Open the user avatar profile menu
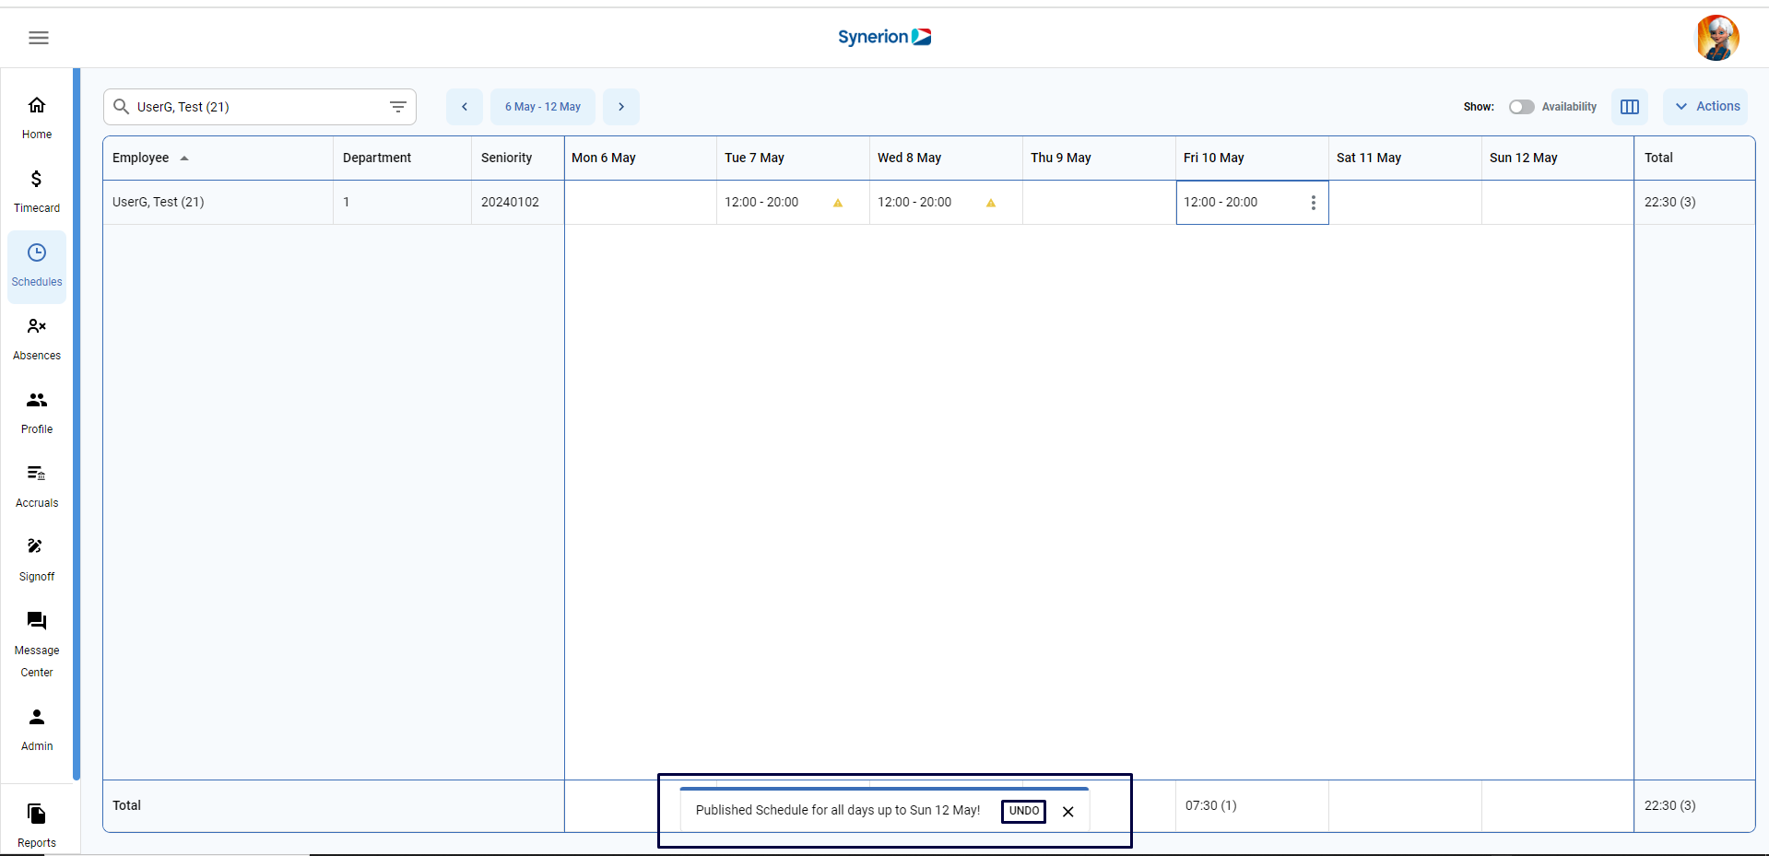Viewport: 1769px width, 856px height. tap(1717, 38)
